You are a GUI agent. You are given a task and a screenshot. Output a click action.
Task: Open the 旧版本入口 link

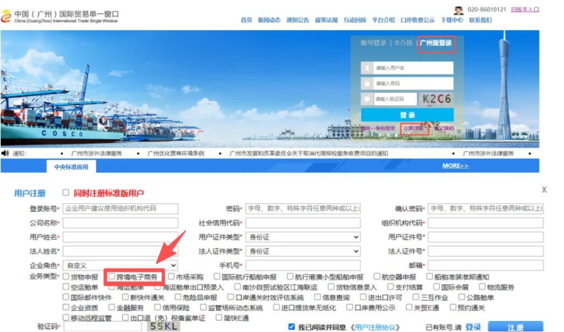pyautogui.click(x=525, y=10)
